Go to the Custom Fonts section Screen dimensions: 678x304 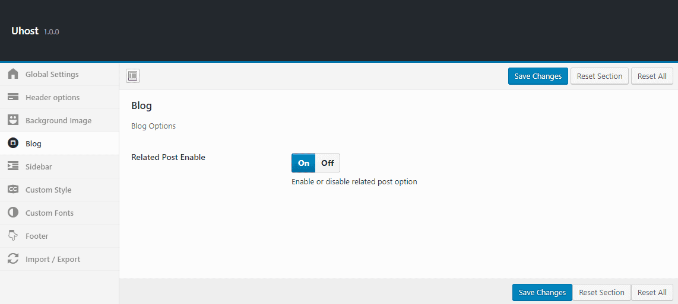pyautogui.click(x=49, y=213)
